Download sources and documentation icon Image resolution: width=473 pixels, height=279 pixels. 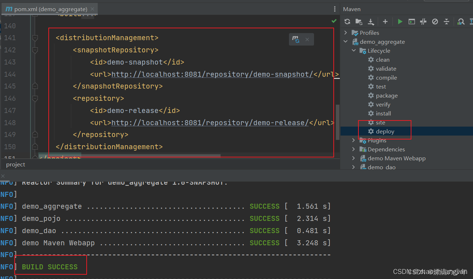coord(371,22)
